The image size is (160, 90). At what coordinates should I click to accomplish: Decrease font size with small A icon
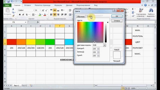46,10
